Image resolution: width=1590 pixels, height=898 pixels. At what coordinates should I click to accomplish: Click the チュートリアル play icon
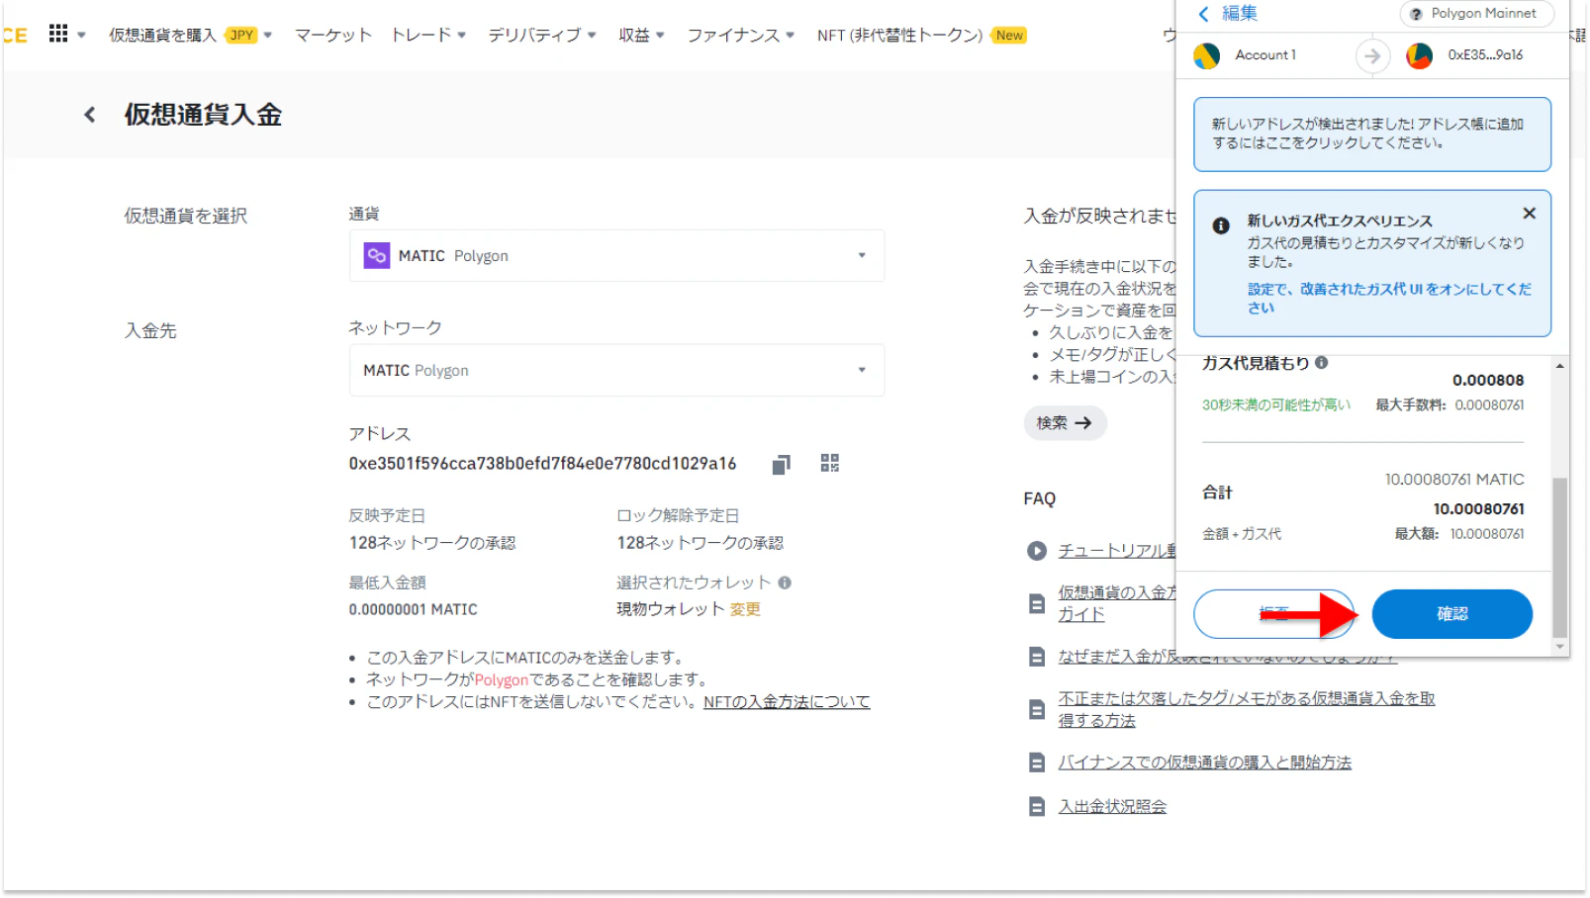point(1037,551)
